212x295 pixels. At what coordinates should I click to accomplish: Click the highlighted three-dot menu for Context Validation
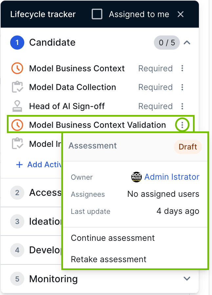182,125
